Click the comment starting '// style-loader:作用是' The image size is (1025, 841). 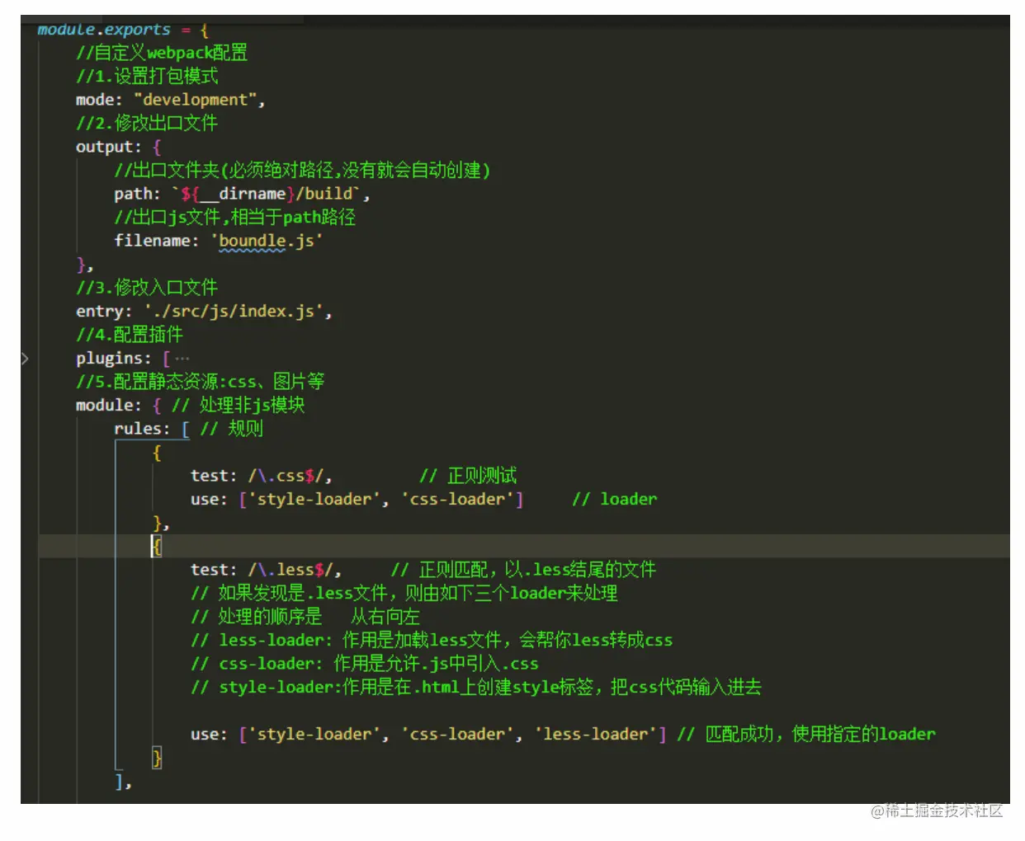coord(476,687)
